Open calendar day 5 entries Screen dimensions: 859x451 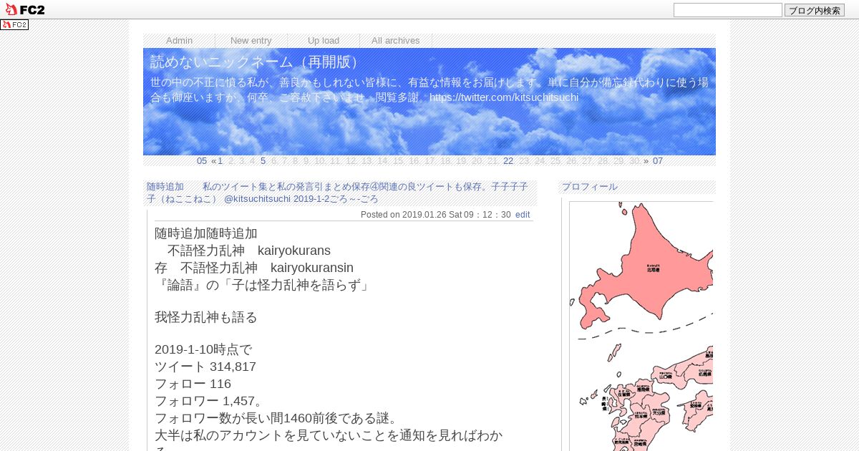click(x=263, y=161)
